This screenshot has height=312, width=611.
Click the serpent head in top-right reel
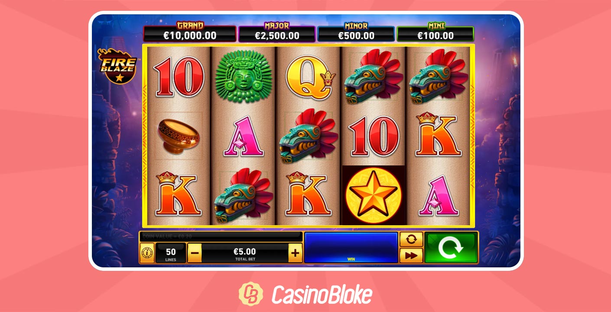coord(439,77)
